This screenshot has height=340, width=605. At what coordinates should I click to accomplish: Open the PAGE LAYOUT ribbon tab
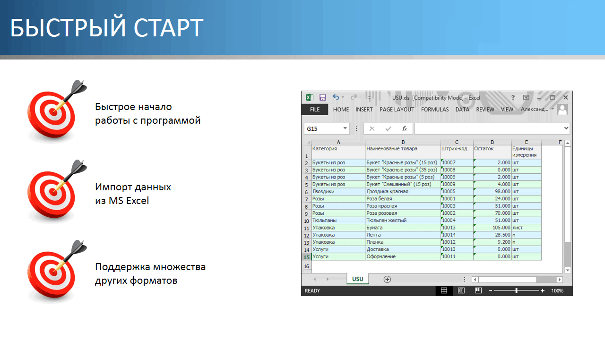(397, 110)
